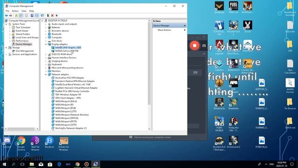This screenshot has height=168, width=298.
Task: Click the Bandicam screenshot camera icon
Action: click(204, 46)
